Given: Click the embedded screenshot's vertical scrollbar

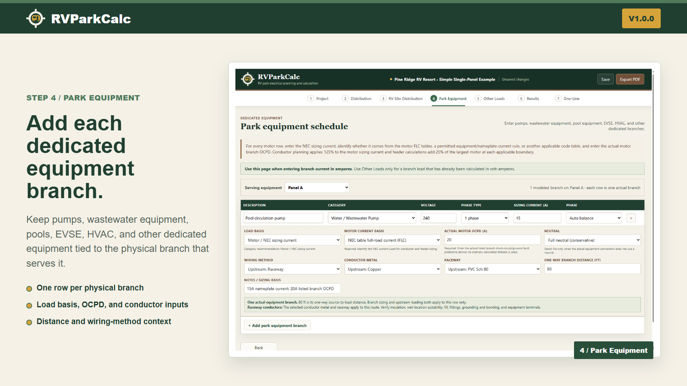Looking at the screenshot, I should 653,197.
